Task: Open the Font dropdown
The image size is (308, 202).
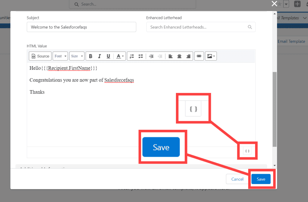Action: (x=60, y=56)
